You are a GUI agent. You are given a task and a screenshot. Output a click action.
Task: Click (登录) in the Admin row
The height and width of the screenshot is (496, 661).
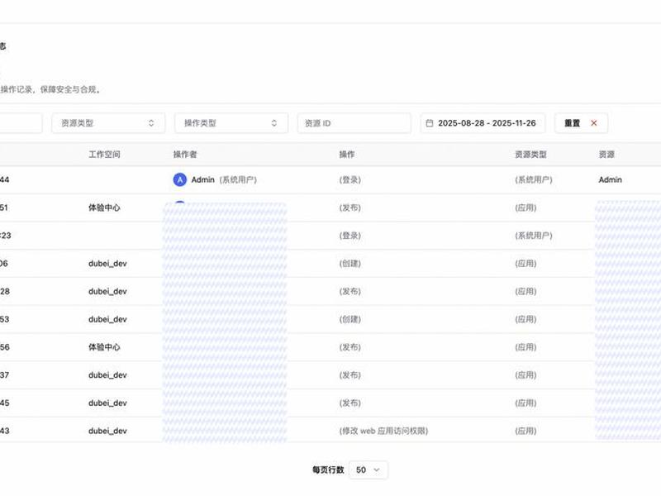point(350,179)
